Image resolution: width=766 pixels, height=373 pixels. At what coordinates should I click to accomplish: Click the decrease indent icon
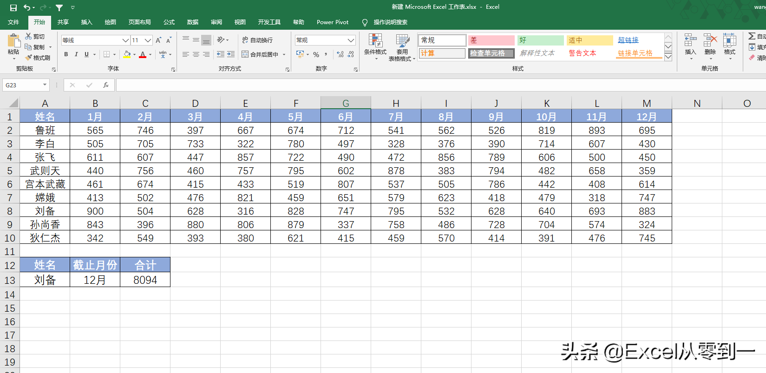[x=221, y=54]
